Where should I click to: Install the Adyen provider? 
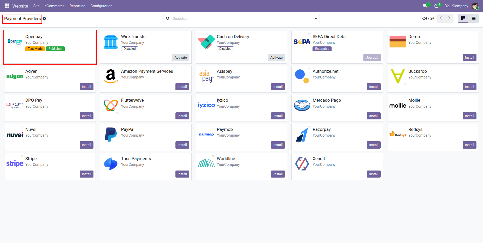86,87
